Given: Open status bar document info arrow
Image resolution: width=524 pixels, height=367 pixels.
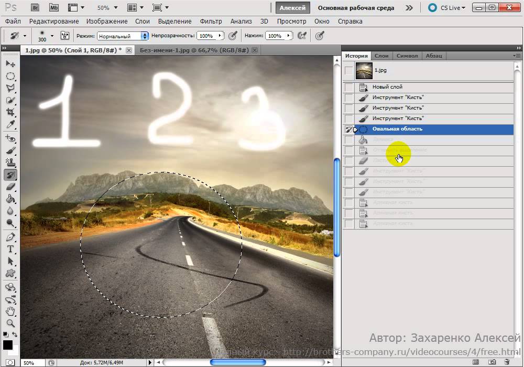Looking at the screenshot, I should pos(150,362).
